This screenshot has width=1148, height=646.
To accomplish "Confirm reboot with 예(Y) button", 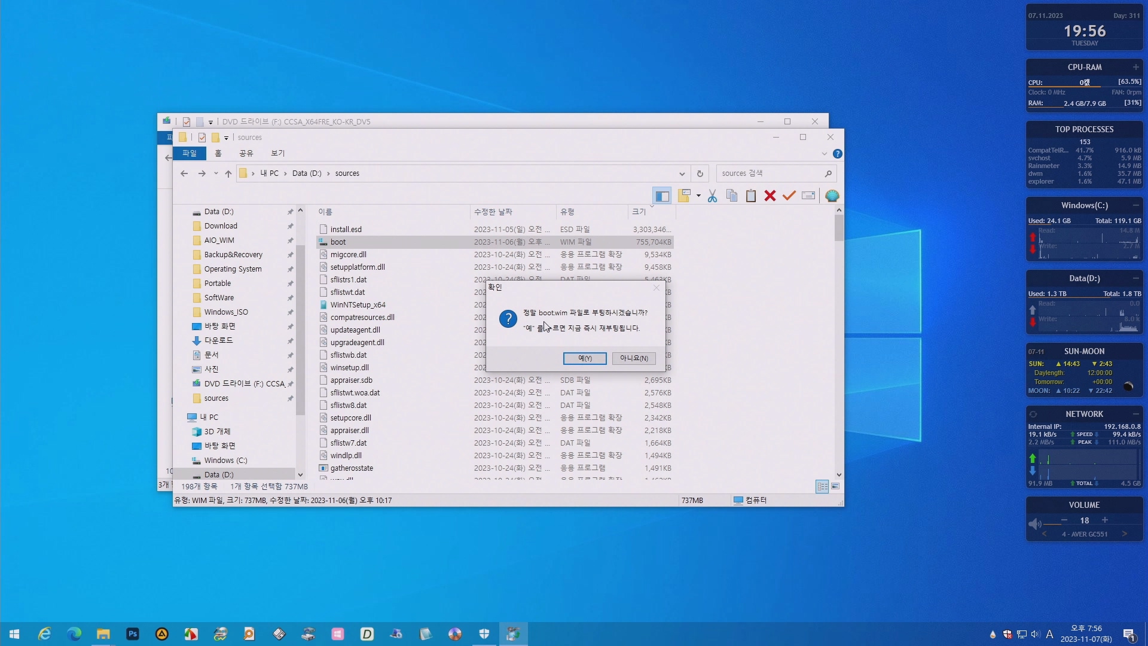I will pos(584,358).
